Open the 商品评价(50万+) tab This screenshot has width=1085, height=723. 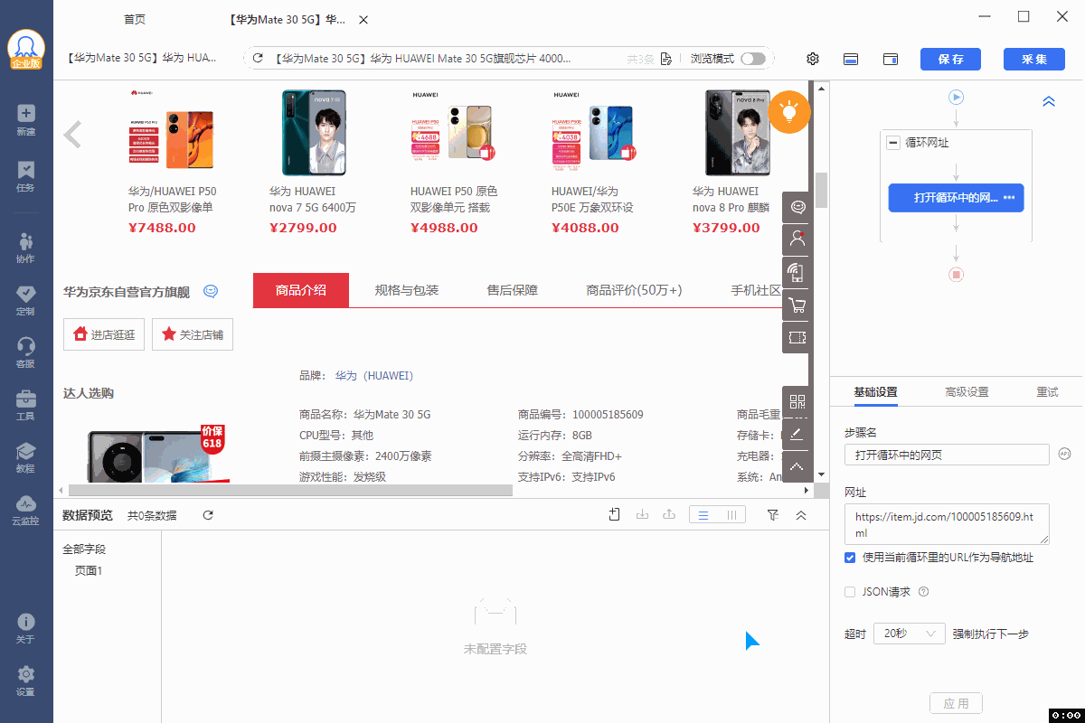point(634,290)
